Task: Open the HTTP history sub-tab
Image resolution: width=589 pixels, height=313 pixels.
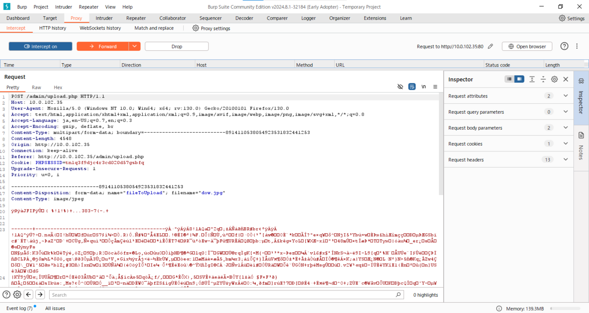Action: (53, 28)
